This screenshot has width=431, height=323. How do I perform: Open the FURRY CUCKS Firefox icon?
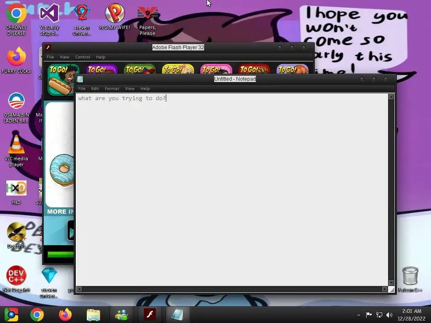tap(16, 61)
